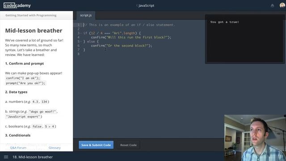Click the '1. Confirm and prompt' heading
286x161 pixels.
[x=25, y=64]
